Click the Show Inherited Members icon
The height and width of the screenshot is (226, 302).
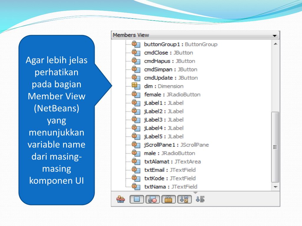coord(121,199)
